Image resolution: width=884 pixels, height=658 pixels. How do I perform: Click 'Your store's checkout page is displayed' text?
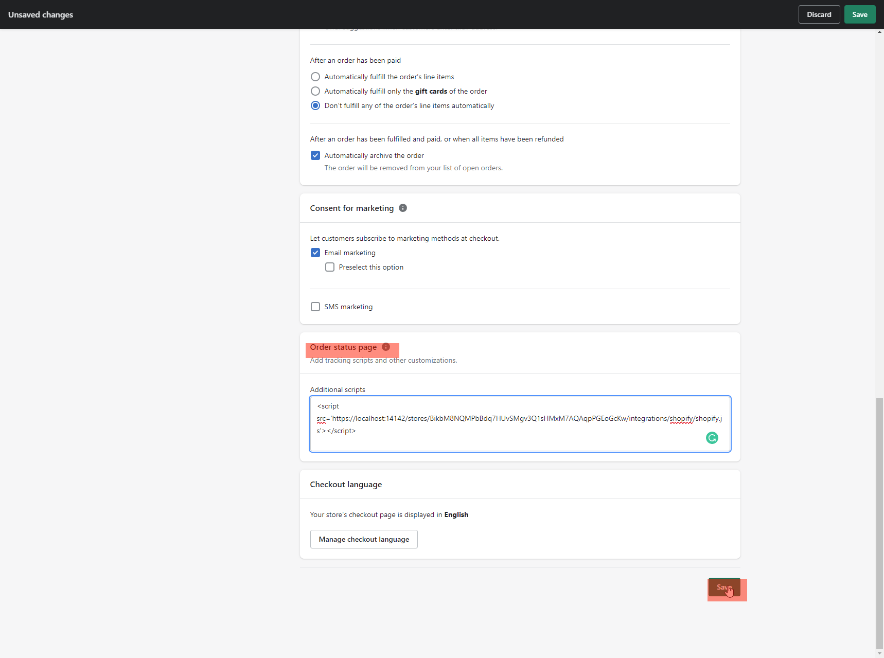click(389, 514)
